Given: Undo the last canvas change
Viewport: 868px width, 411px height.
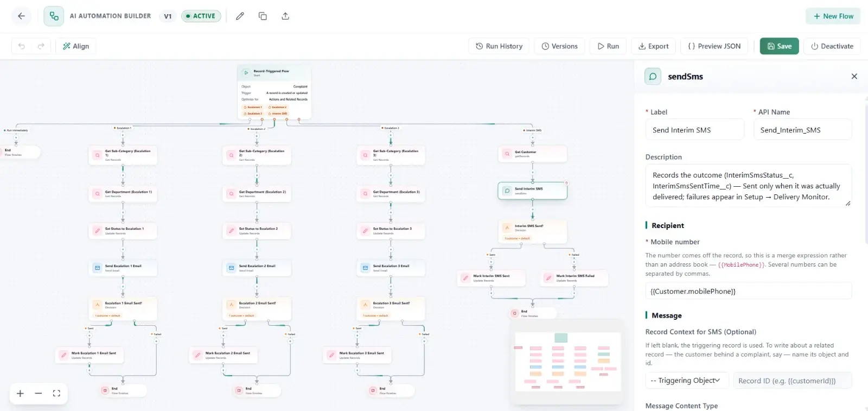Looking at the screenshot, I should (22, 46).
